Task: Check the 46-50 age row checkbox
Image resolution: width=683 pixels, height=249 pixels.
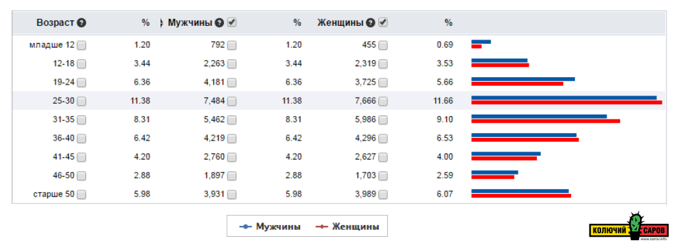Action: [81, 176]
